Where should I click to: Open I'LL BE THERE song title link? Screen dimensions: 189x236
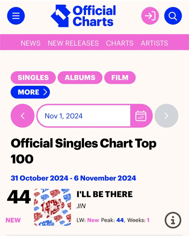coord(104,194)
